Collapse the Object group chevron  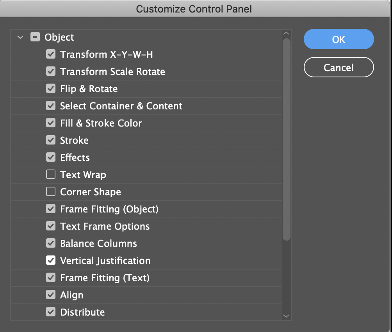[20, 37]
